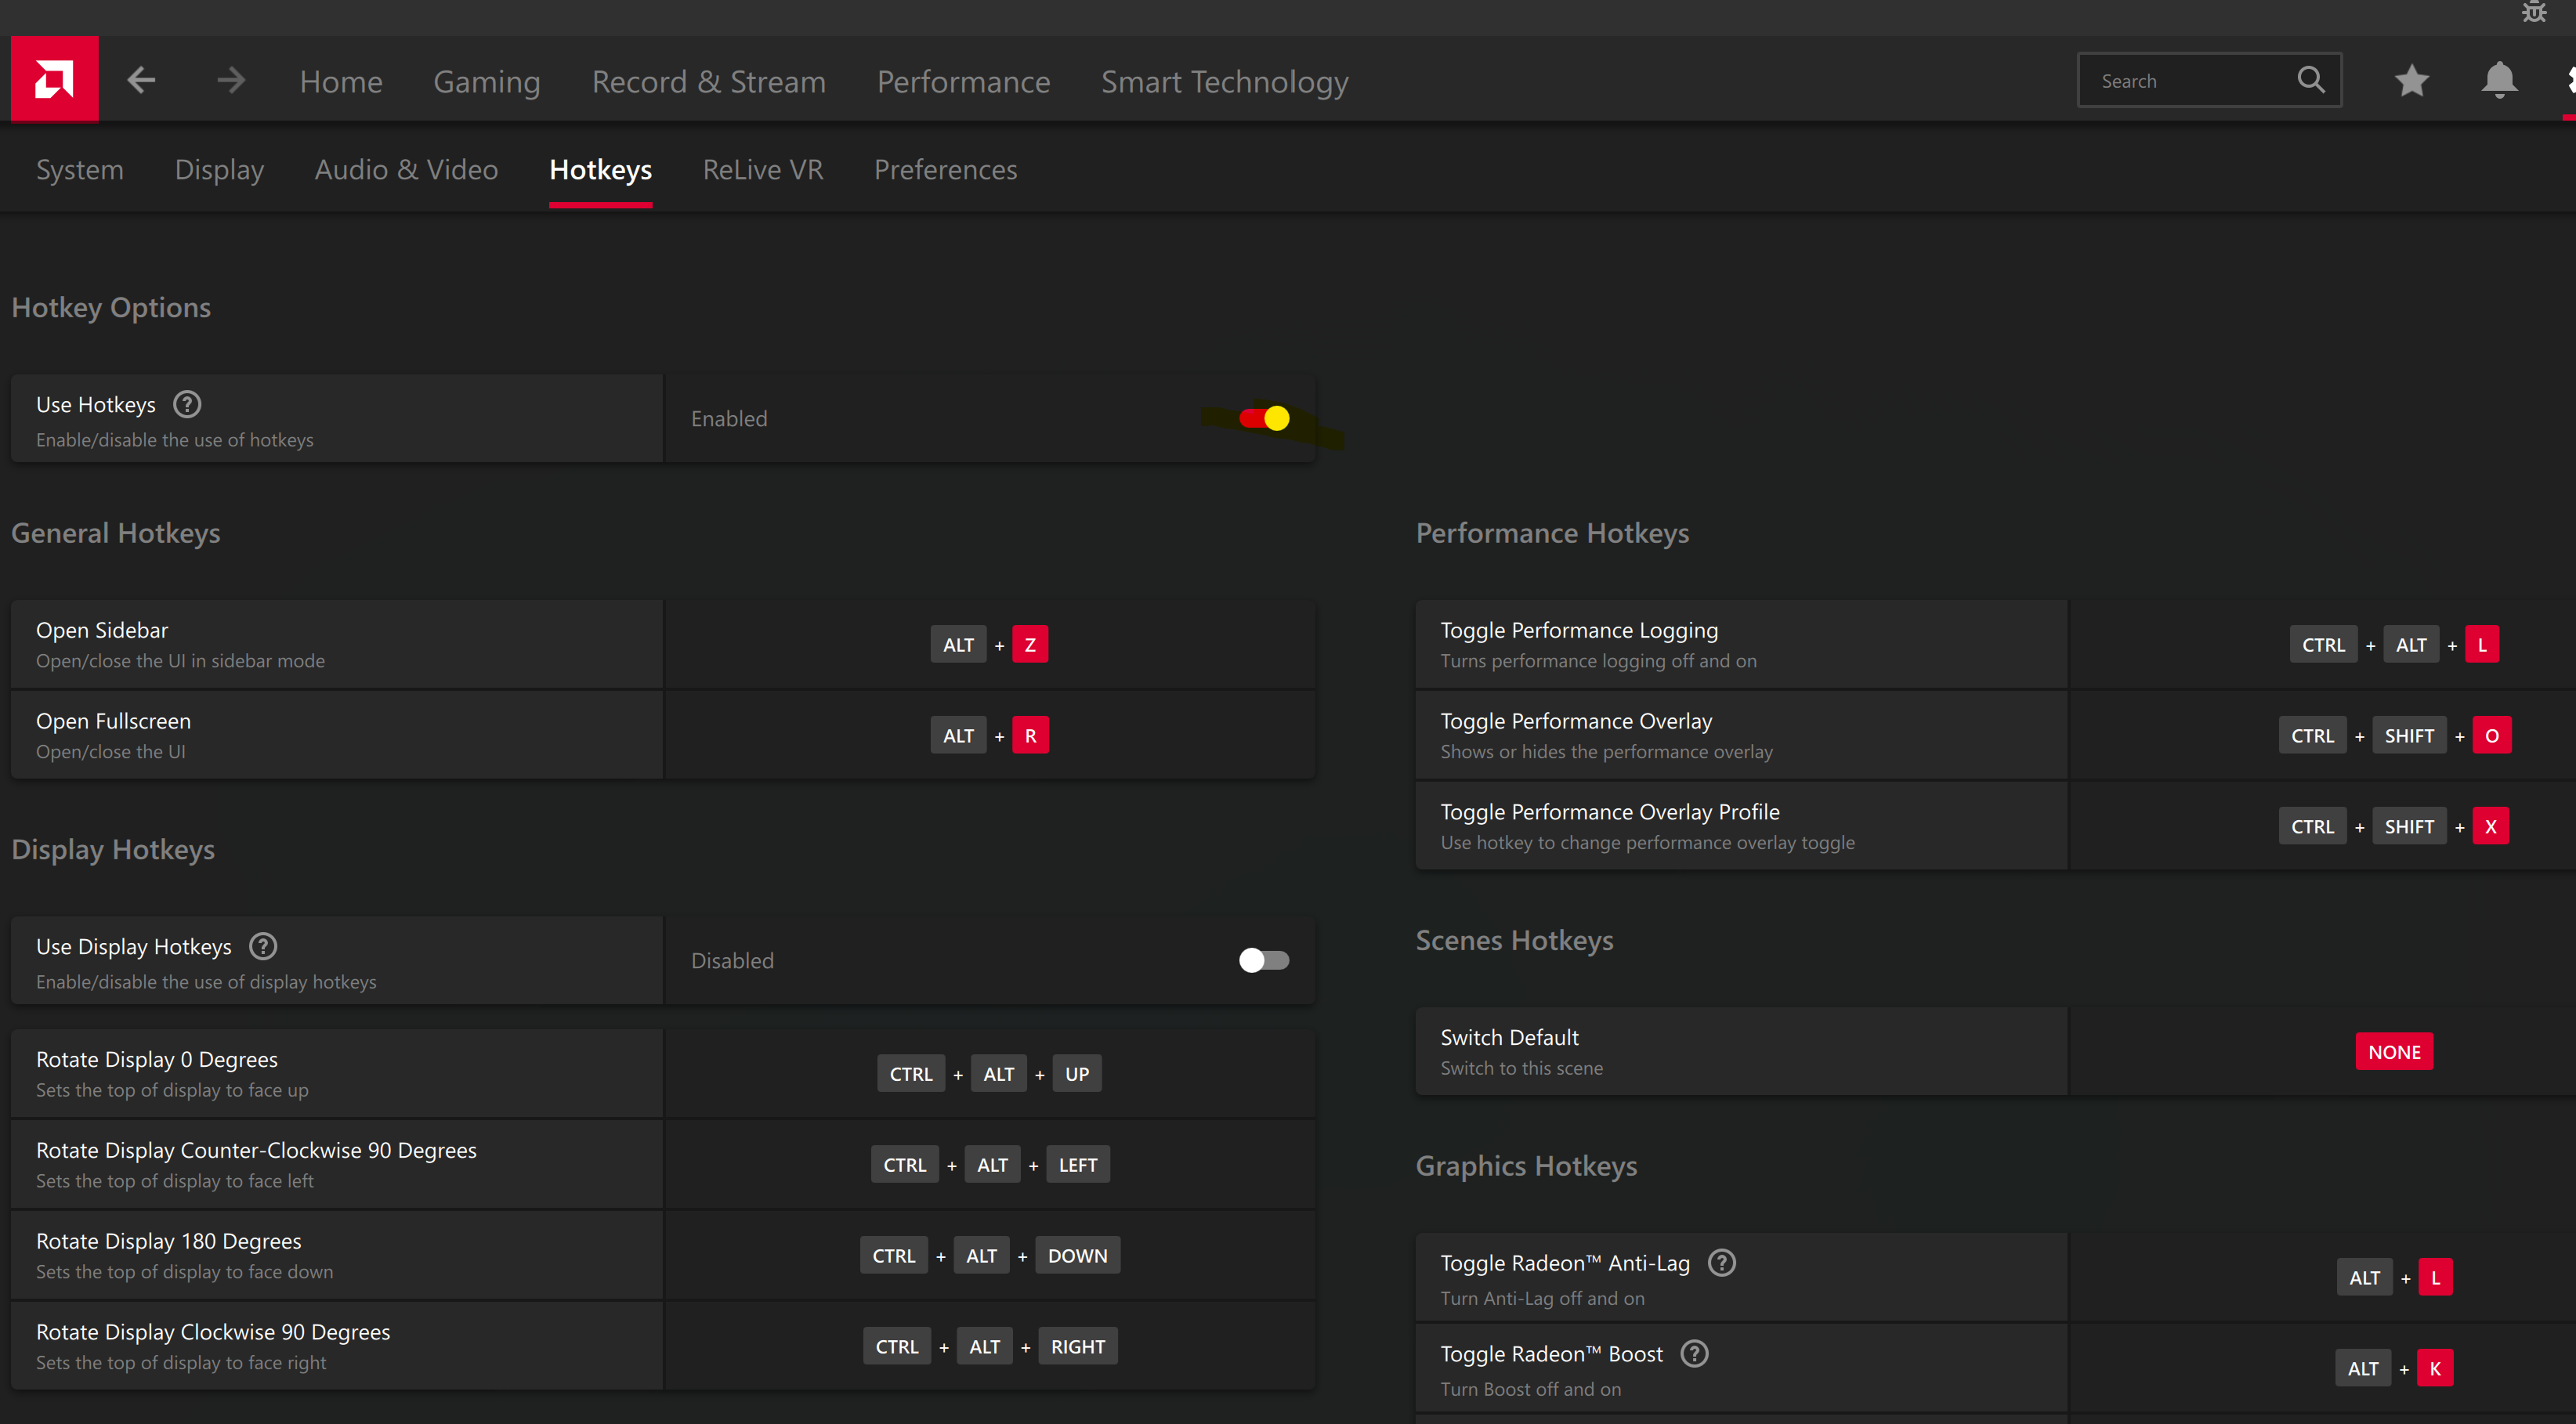Viewport: 2576px width, 1424px height.
Task: Switch to the Preferences tab
Action: [945, 170]
